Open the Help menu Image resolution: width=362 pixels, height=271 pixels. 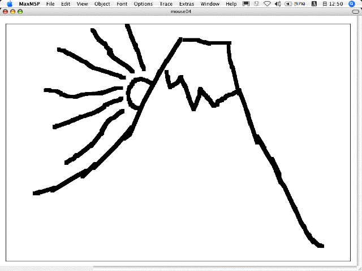point(231,4)
